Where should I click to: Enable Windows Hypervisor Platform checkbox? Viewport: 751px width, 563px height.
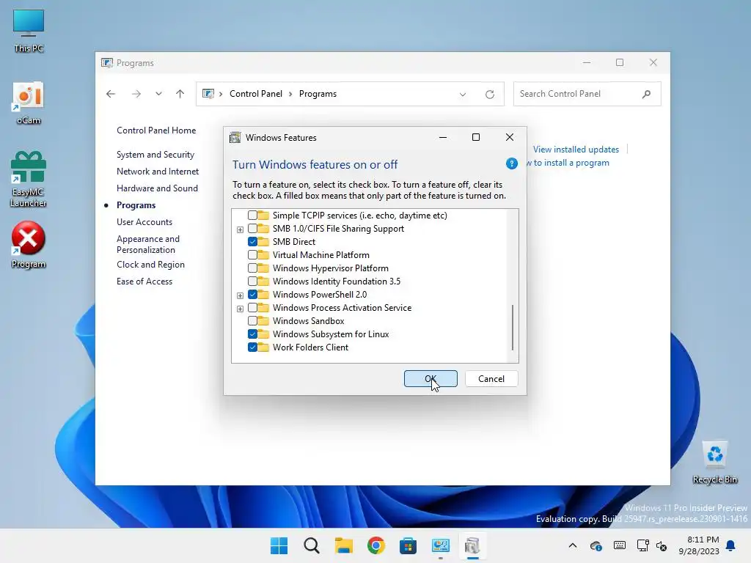[252, 268]
